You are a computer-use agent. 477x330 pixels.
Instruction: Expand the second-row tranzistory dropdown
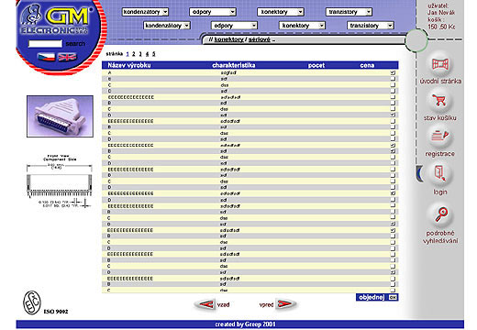pos(371,26)
